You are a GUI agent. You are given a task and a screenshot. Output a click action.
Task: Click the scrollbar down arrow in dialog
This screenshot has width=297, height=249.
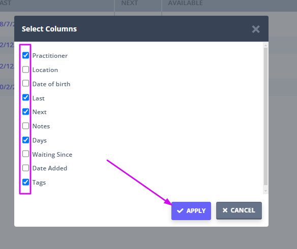265,191
